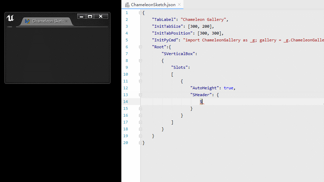This screenshot has width=324, height=182.
Task: Click the "InitTabPosition" key
Action: click(172, 33)
